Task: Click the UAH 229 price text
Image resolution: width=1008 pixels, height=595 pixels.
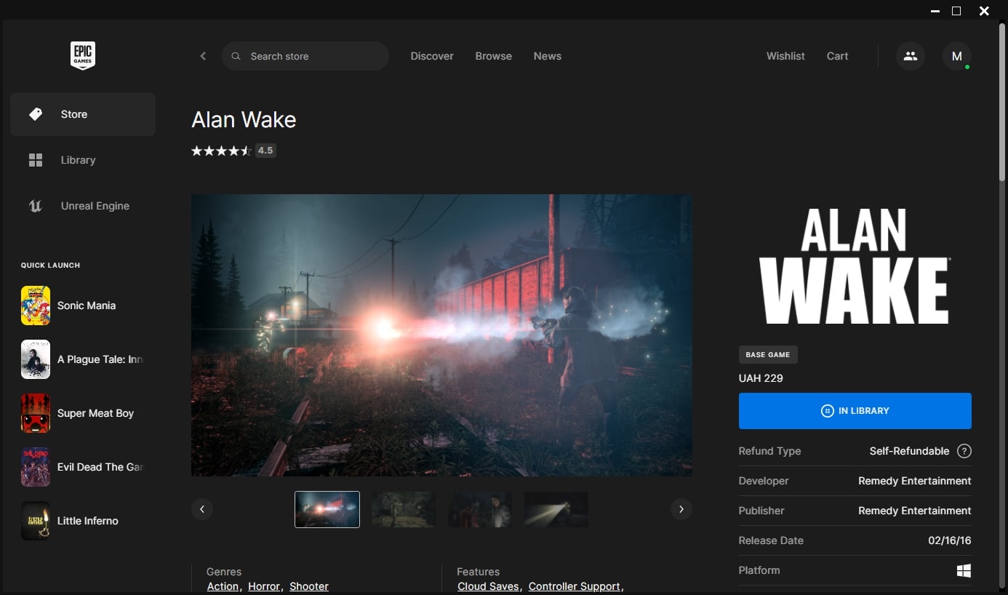Action: [761, 378]
